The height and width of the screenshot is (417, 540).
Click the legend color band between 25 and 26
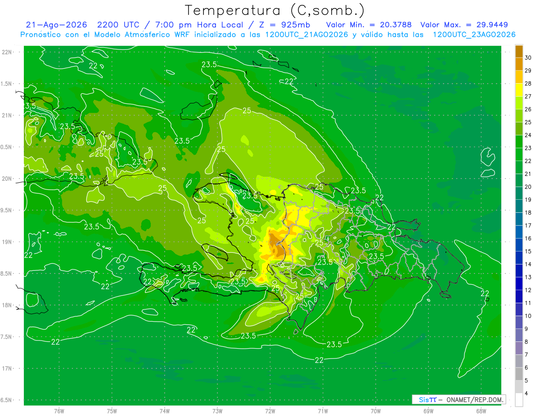pyautogui.click(x=519, y=116)
